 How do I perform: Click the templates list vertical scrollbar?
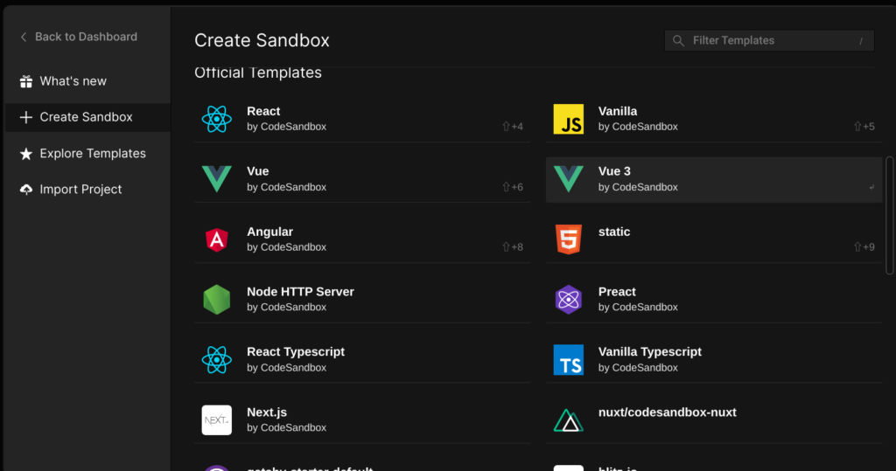pyautogui.click(x=889, y=215)
